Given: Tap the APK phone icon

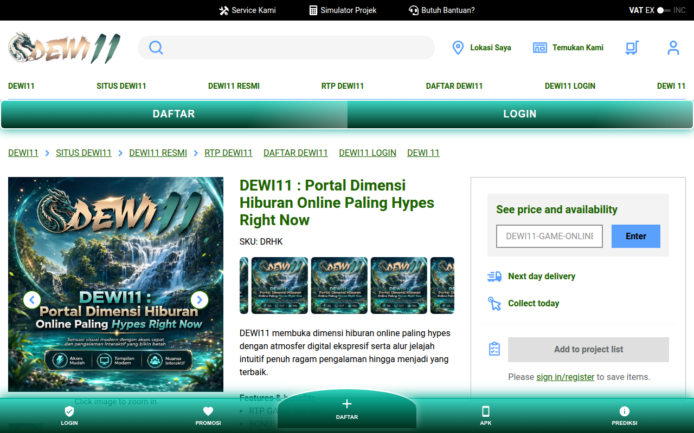Looking at the screenshot, I should pos(486,411).
